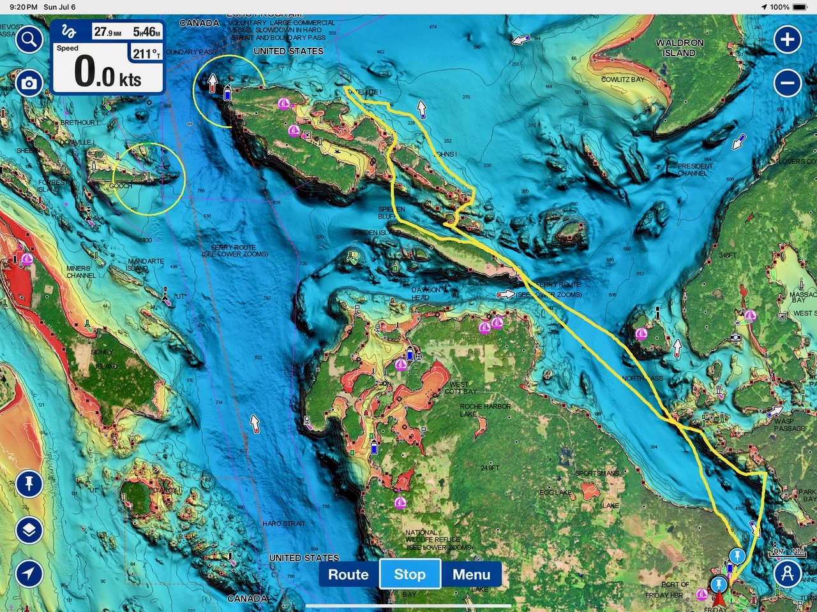817x612 pixels.
Task: Open the search magnifier button
Action: (29, 40)
